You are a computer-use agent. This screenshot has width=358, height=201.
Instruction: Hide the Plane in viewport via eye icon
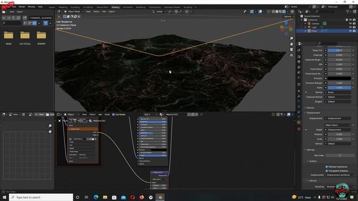point(351,31)
